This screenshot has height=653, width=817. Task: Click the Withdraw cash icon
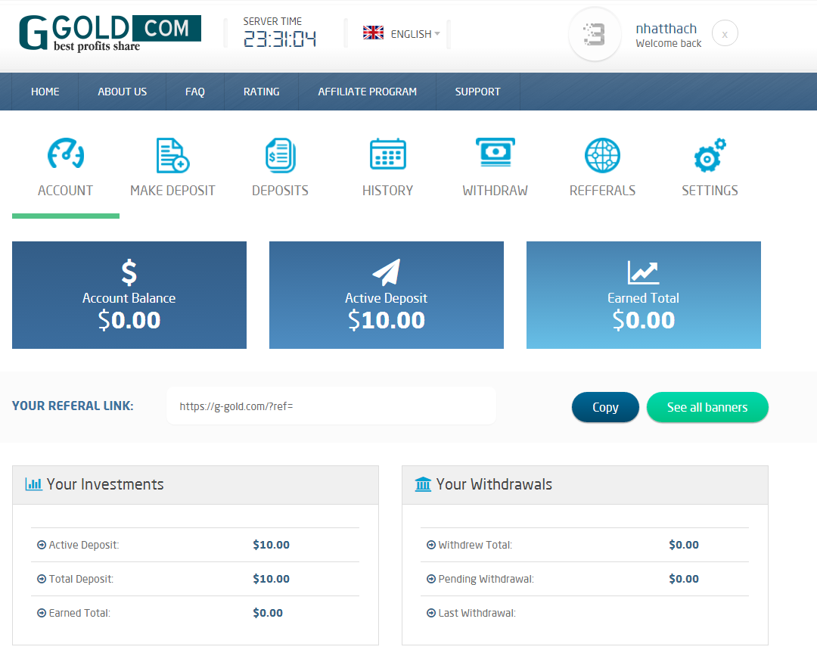(495, 152)
